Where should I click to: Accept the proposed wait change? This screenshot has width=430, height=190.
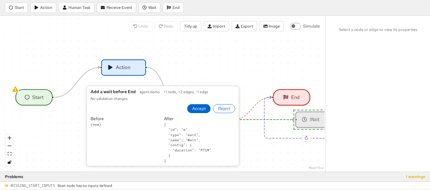click(199, 109)
